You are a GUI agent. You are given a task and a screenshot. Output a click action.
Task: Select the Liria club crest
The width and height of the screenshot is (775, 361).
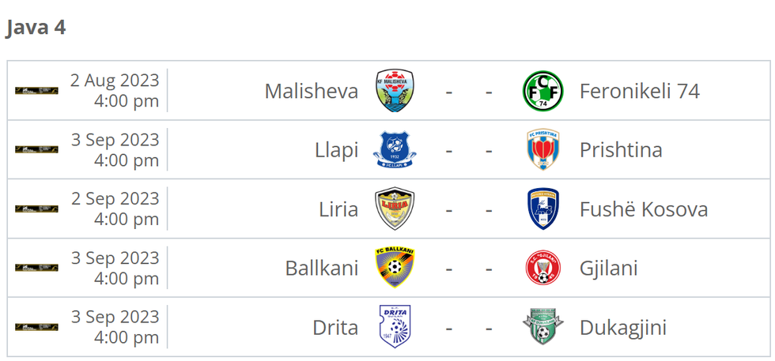(x=395, y=209)
